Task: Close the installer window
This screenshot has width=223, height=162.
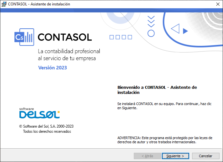Action: [x=218, y=4]
